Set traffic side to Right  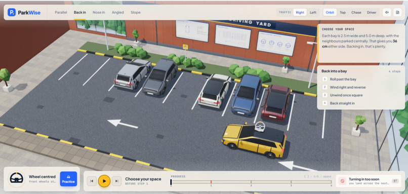click(x=300, y=12)
